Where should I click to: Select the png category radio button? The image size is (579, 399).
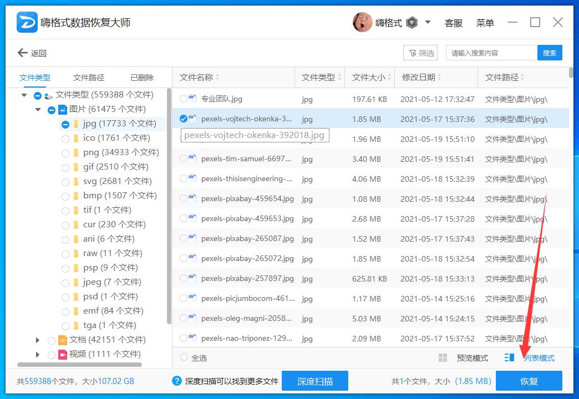click(x=65, y=153)
